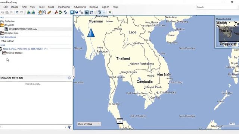
Task: Select the green route creation tool
Action: [61, 12]
